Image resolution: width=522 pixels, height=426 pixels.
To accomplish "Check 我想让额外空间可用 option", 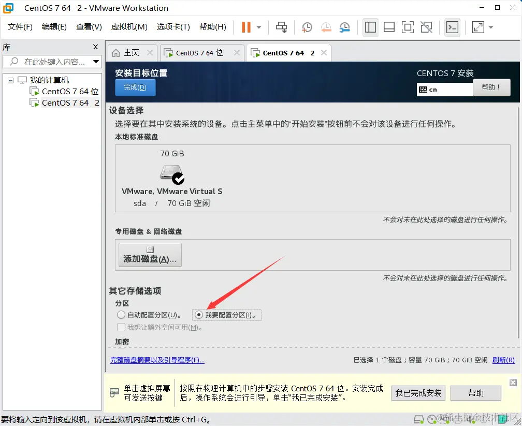I will click(121, 327).
